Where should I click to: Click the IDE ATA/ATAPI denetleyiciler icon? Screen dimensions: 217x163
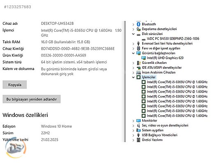coord(139,68)
